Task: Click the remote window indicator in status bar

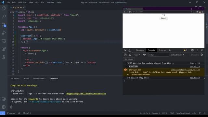Action: [x=3, y=113]
